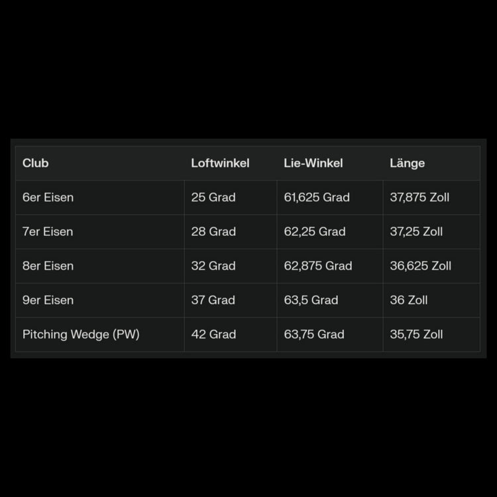Viewport: 497px width, 497px height.
Task: Click the 37,25 Zoll cell
Action: click(416, 232)
